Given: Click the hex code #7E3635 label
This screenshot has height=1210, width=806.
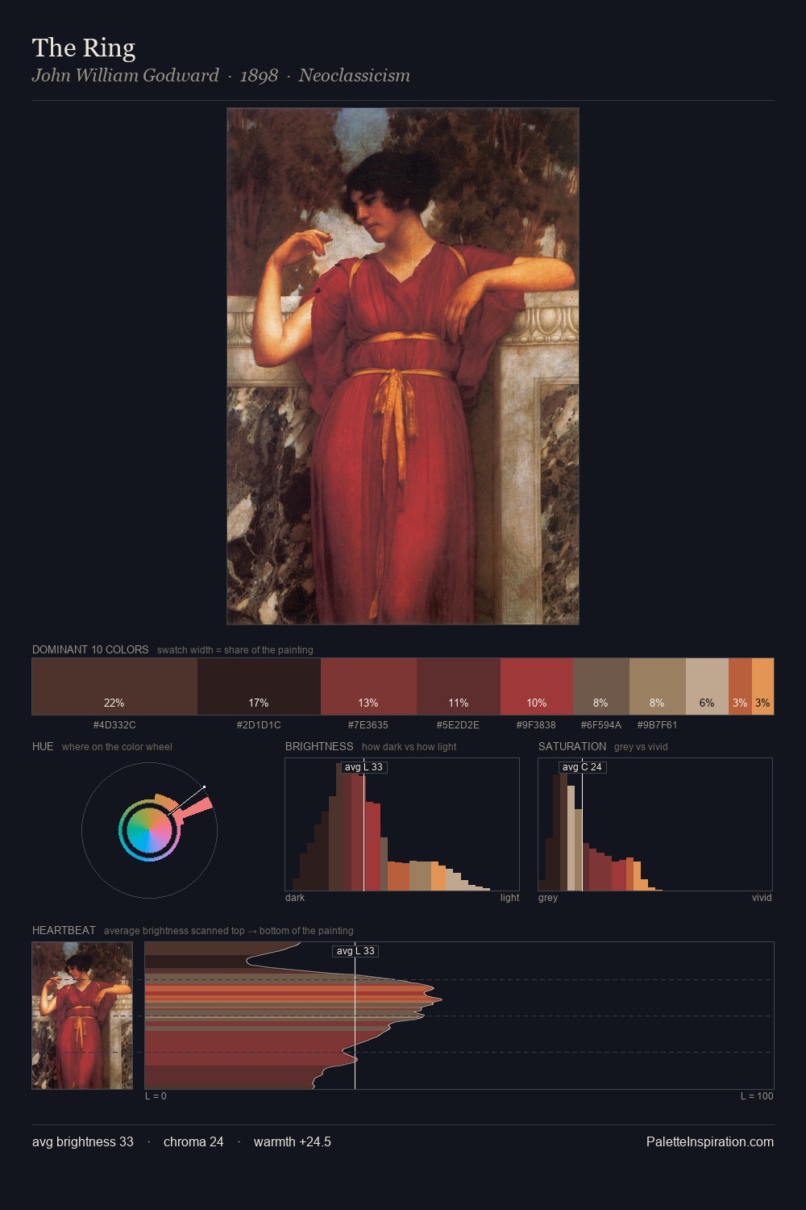Looking at the screenshot, I should tap(368, 725).
